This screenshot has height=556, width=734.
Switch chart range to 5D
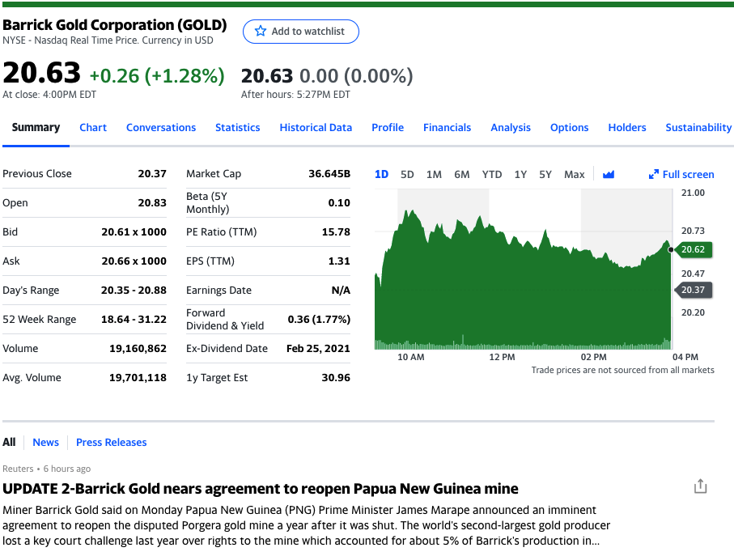(x=407, y=174)
